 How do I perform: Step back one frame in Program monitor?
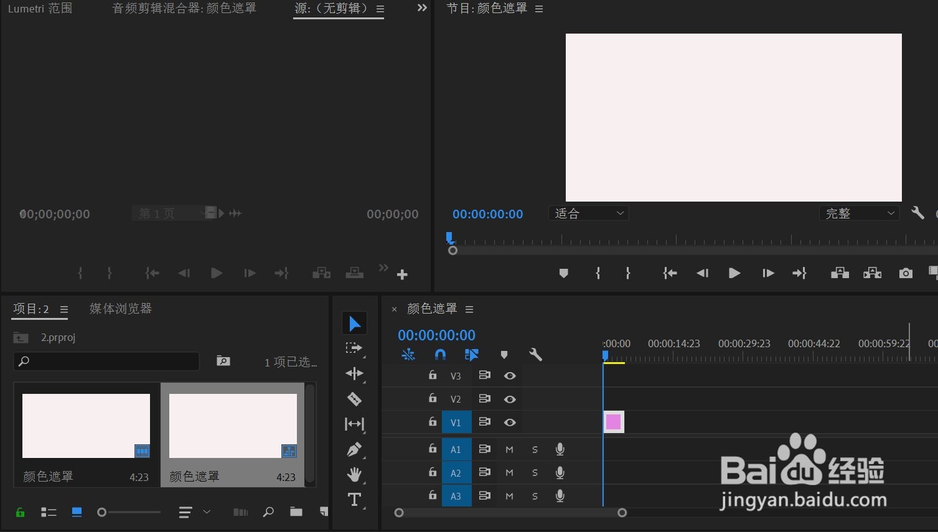pyautogui.click(x=702, y=273)
